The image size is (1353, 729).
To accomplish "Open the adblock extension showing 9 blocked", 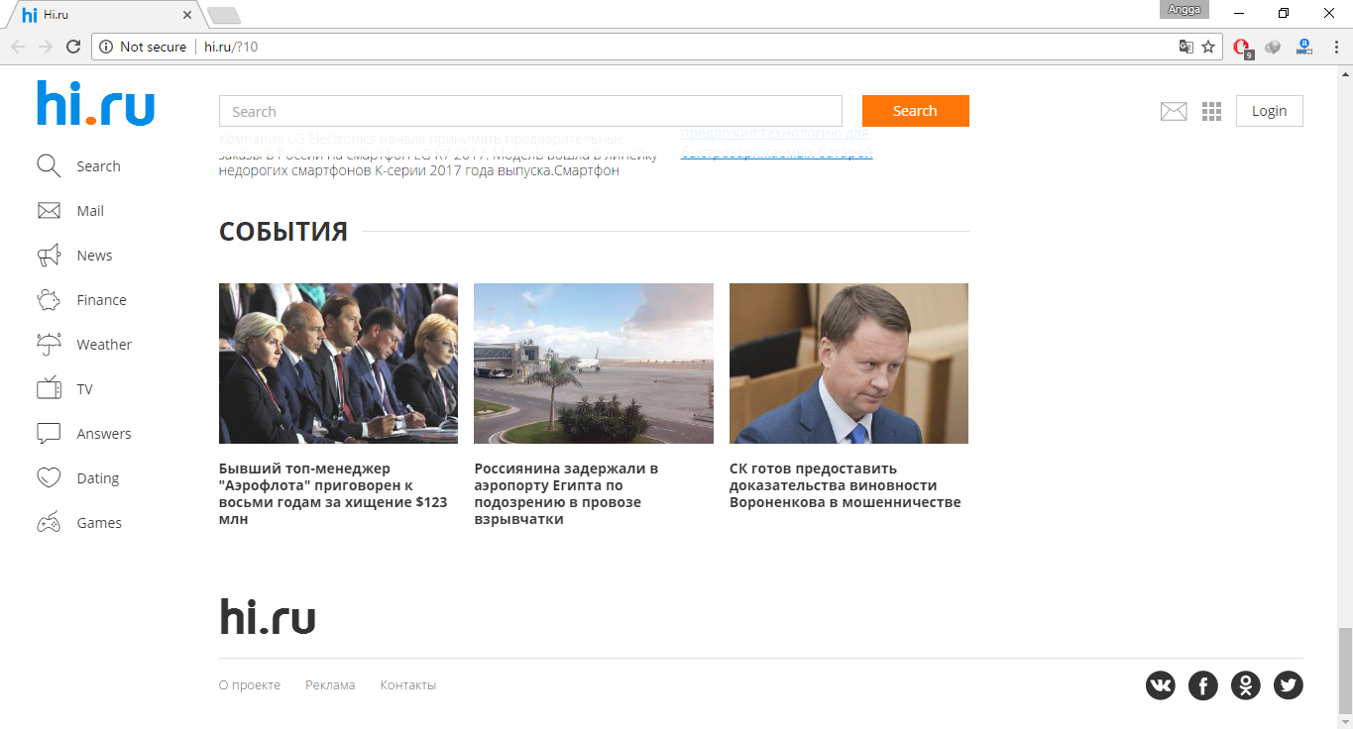I will click(x=1242, y=47).
